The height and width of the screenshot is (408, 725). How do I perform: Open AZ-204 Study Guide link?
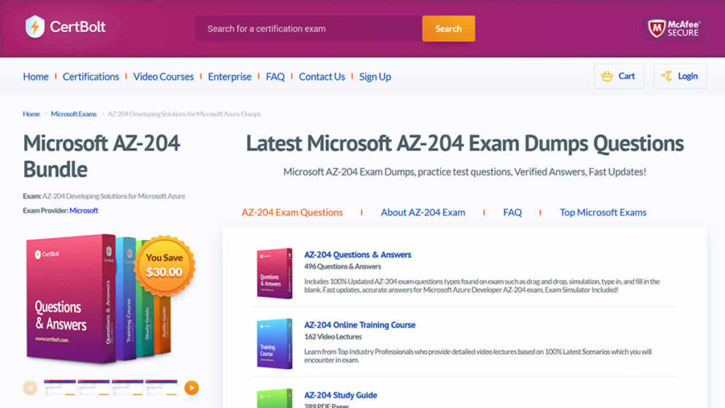point(341,395)
